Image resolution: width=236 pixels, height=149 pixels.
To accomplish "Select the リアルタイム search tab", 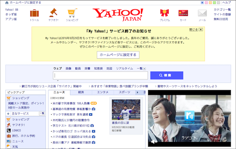I will point(124,68).
